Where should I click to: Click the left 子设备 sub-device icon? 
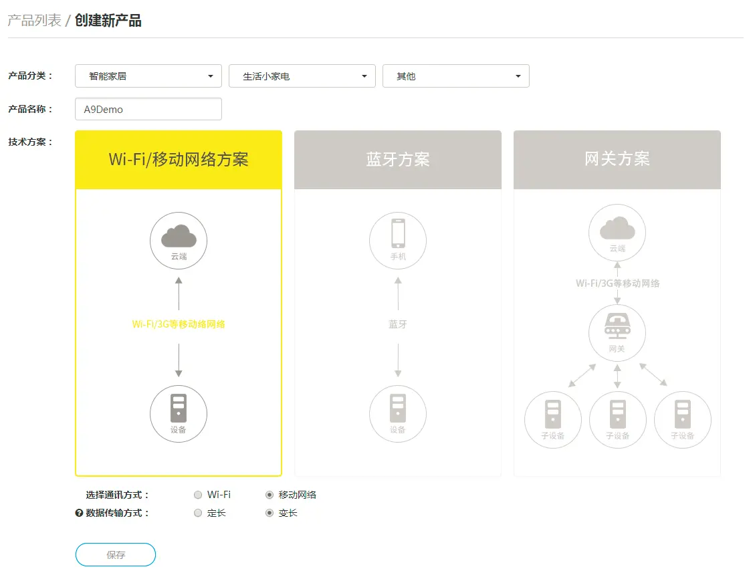click(553, 420)
